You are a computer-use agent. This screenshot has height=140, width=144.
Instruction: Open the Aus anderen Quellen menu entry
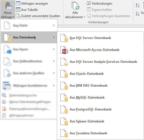tap(29, 73)
